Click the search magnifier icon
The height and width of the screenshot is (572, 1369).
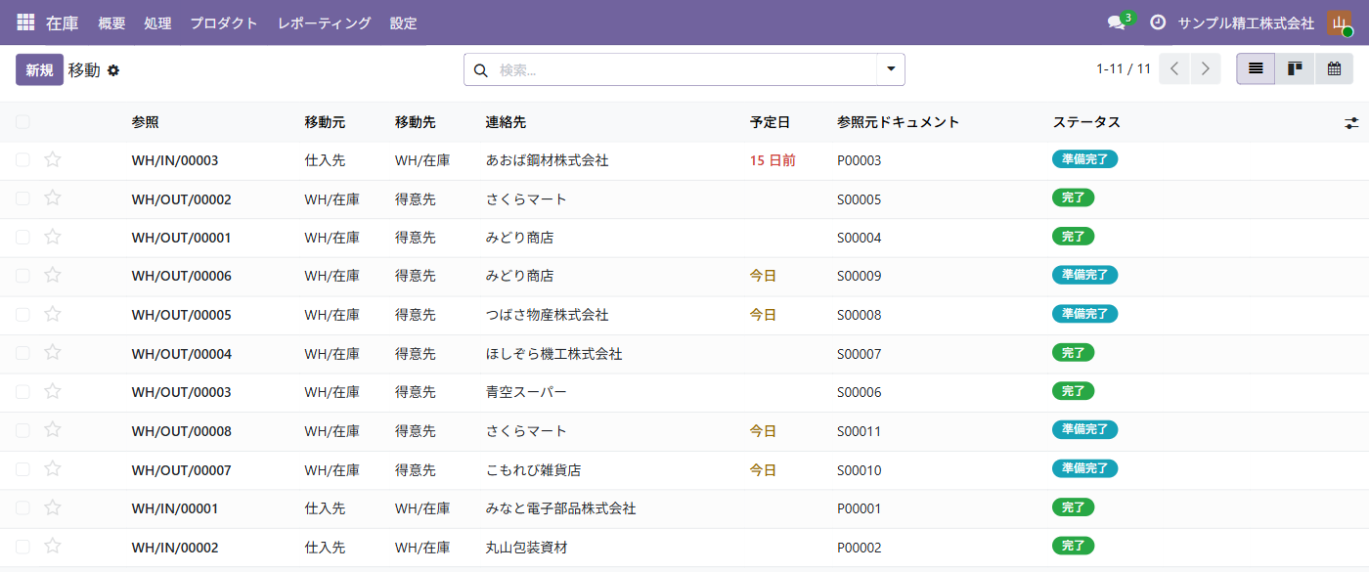coord(480,70)
